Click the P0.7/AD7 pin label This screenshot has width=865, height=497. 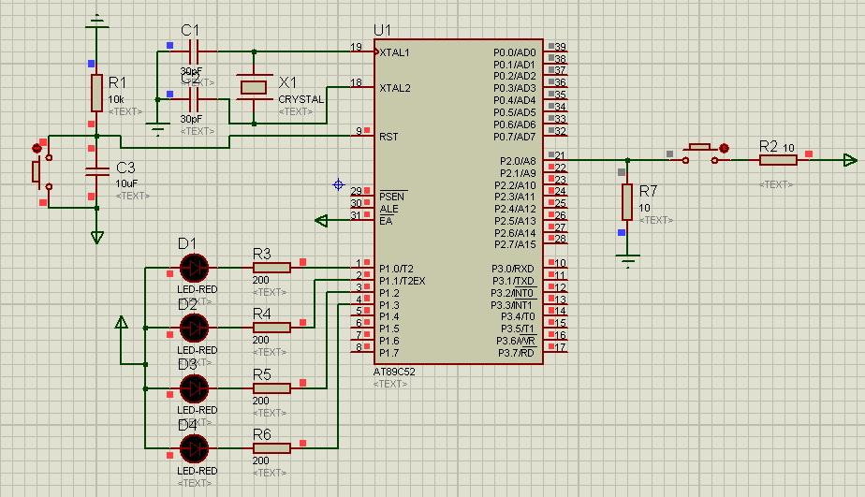tap(515, 137)
